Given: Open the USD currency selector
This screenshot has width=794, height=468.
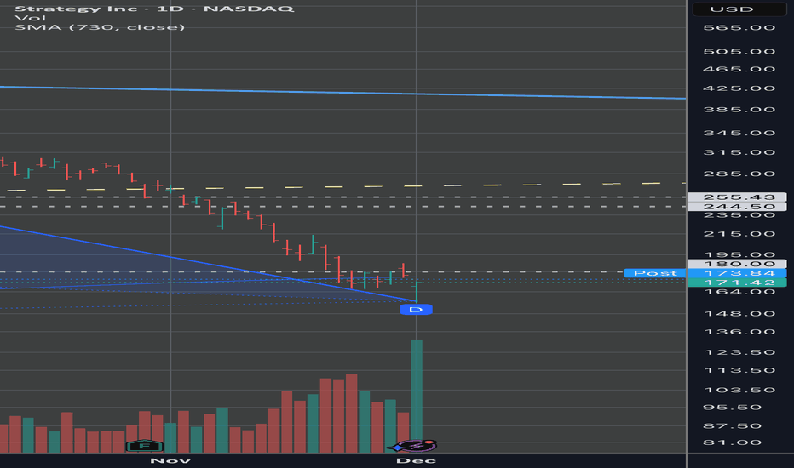Looking at the screenshot, I should (x=739, y=9).
